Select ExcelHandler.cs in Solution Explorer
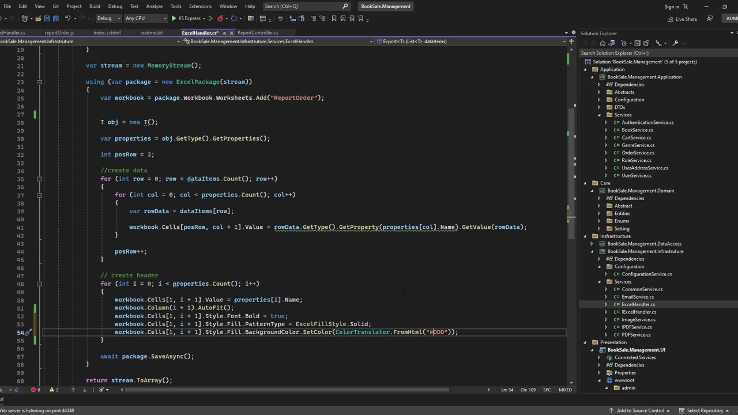This screenshot has width=738, height=415. pyautogui.click(x=638, y=304)
